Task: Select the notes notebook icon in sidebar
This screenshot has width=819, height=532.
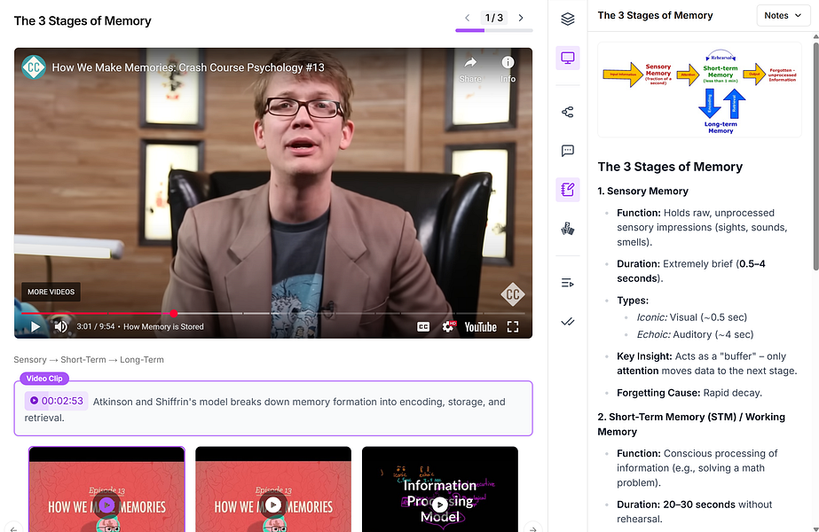Action: point(568,189)
